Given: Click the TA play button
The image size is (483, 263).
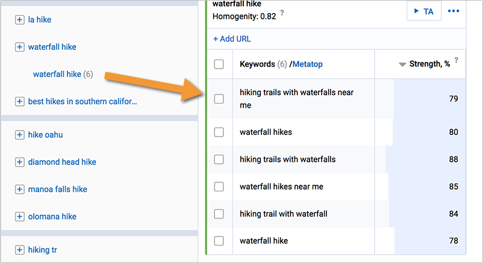Looking at the screenshot, I should pyautogui.click(x=424, y=11).
